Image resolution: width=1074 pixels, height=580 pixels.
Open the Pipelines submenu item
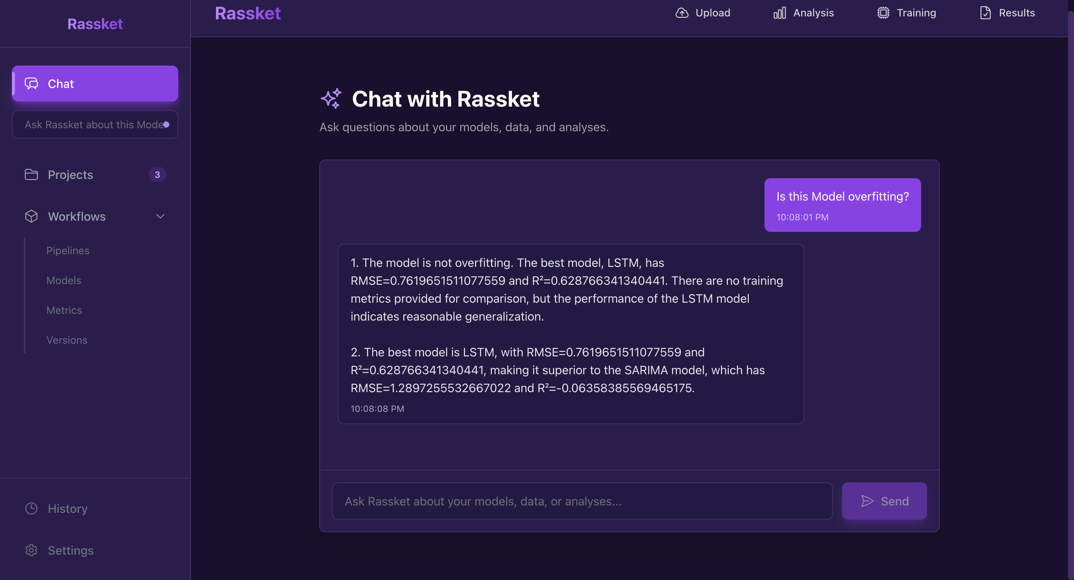[67, 250]
